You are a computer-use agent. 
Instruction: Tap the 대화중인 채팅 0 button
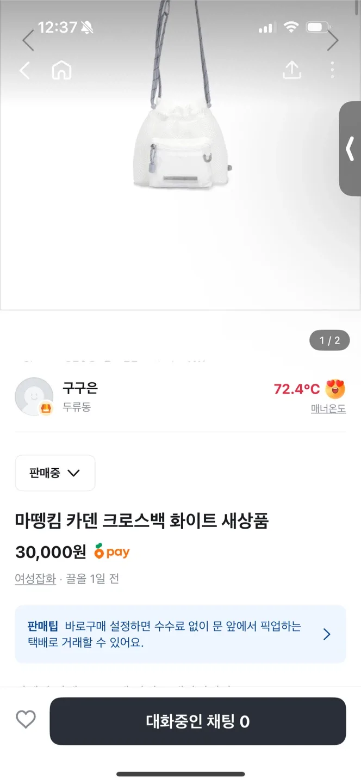tap(198, 721)
